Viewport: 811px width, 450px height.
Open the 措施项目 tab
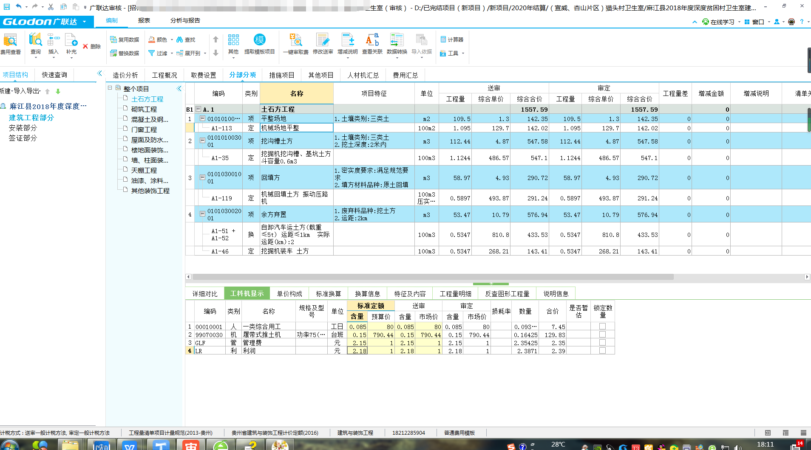point(282,75)
